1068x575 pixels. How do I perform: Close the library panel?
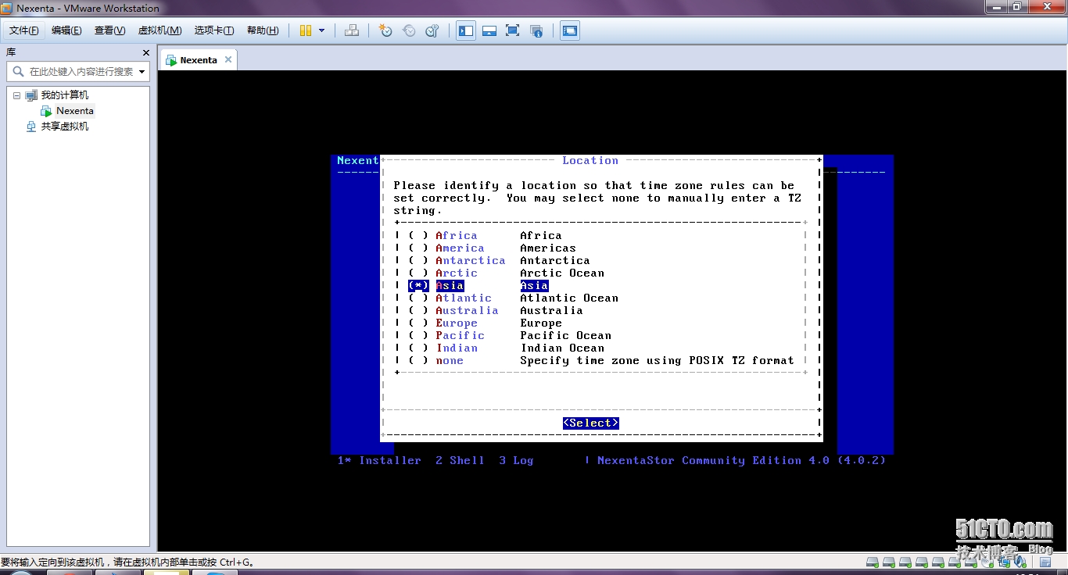[x=146, y=52]
